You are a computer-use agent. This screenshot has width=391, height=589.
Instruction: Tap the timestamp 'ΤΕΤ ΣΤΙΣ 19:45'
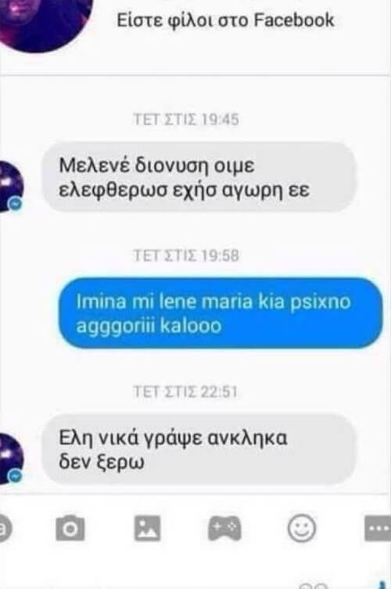tap(186, 120)
